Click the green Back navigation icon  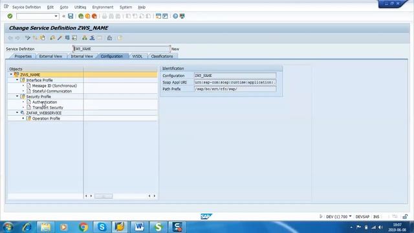pos(81,16)
